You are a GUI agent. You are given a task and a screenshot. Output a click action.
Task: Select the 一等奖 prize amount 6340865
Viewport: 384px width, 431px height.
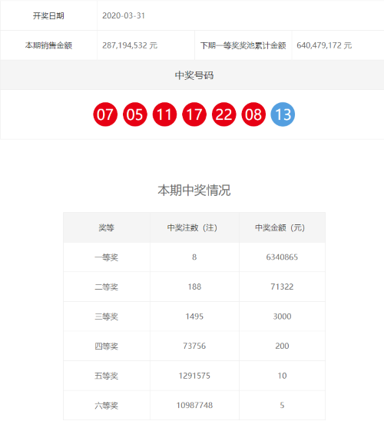(x=282, y=257)
